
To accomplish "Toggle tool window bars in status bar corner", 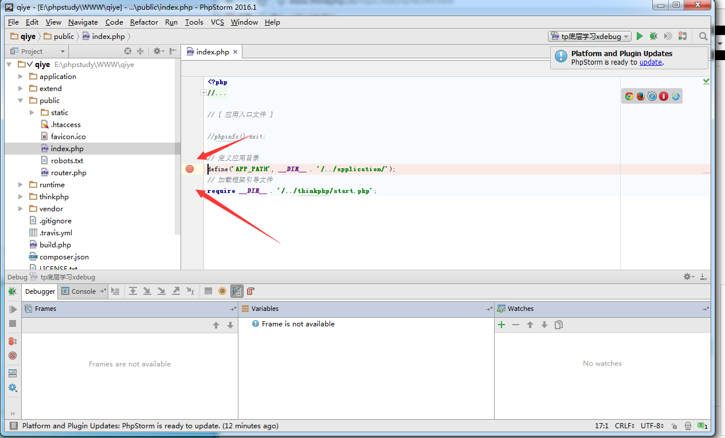I will click(13, 426).
